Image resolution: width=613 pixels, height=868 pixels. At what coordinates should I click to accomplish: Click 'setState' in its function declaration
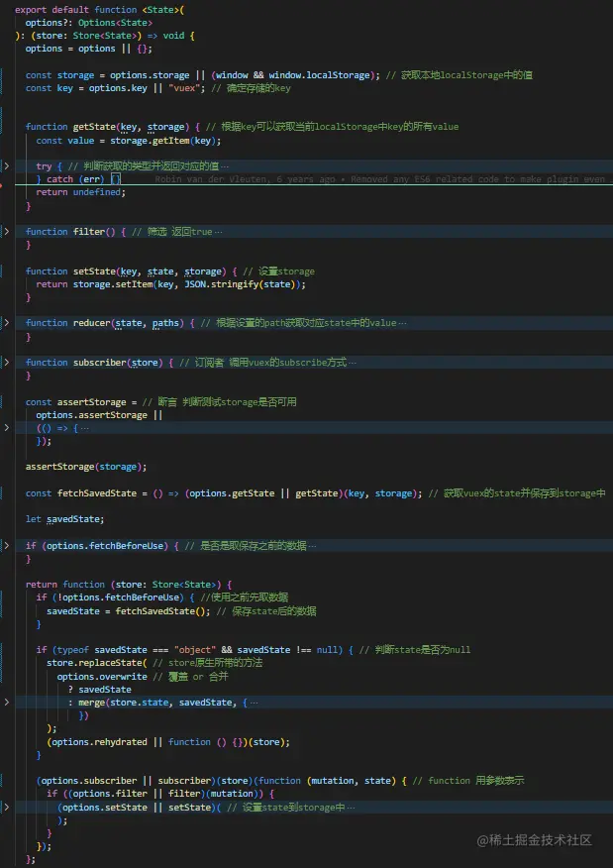[94, 271]
